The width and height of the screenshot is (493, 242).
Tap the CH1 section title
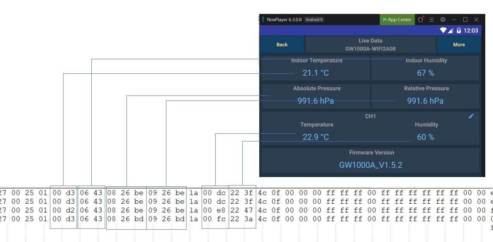[370, 116]
